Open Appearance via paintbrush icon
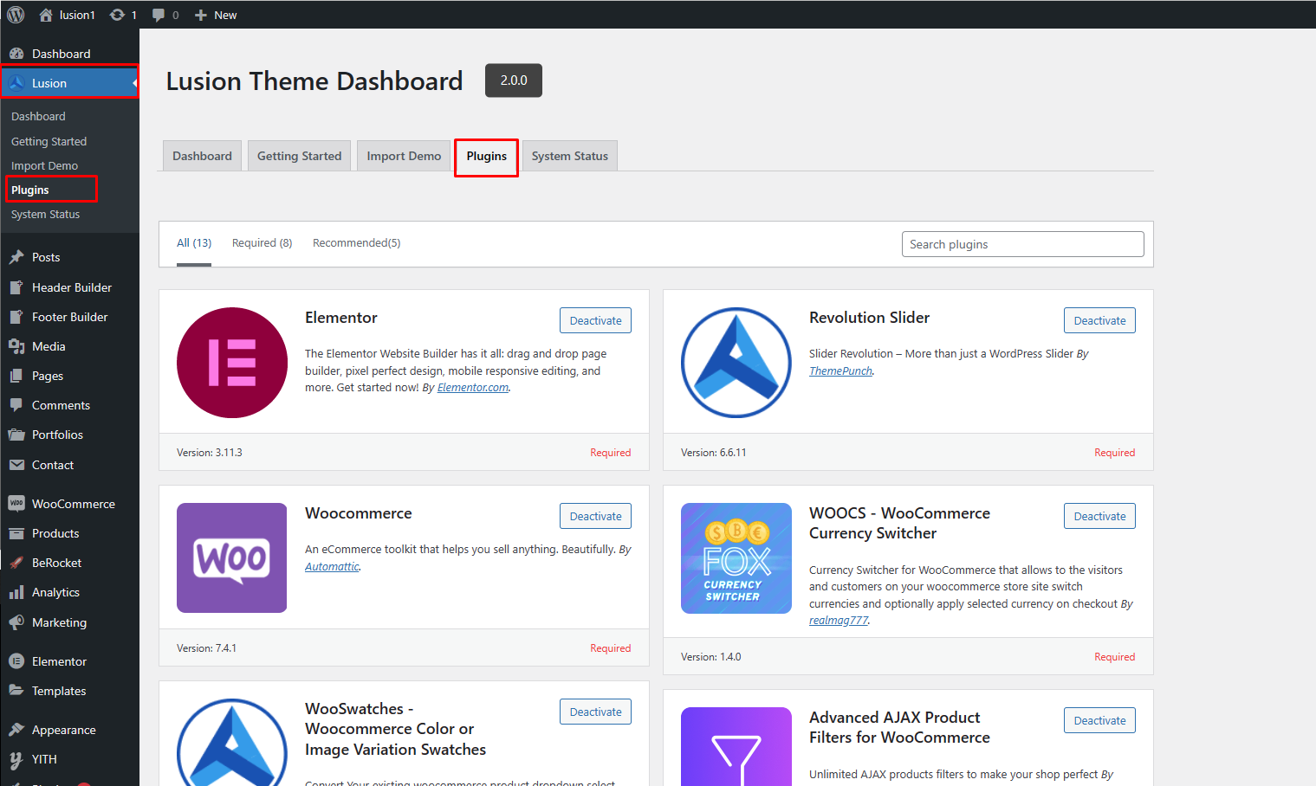Image resolution: width=1316 pixels, height=786 pixels. 16,730
